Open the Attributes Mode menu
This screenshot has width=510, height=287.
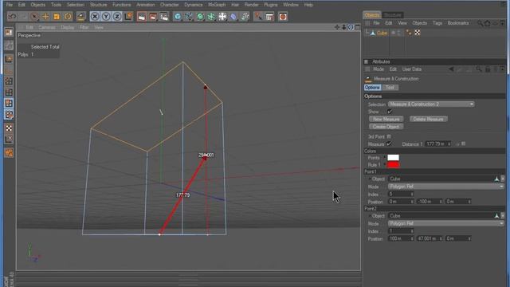coord(379,69)
